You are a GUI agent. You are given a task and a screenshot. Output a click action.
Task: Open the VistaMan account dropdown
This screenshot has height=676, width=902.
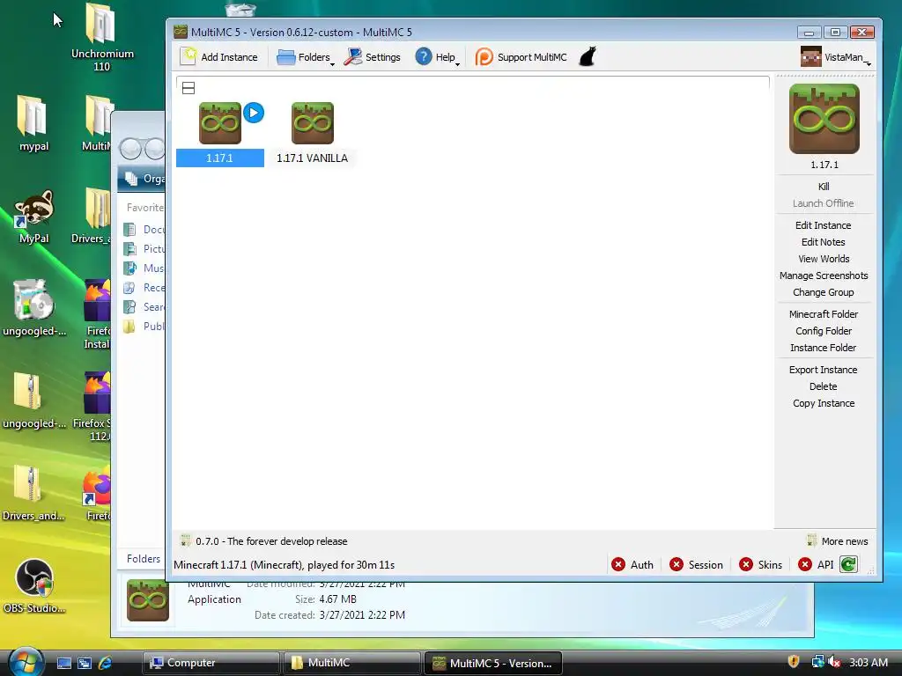point(836,57)
